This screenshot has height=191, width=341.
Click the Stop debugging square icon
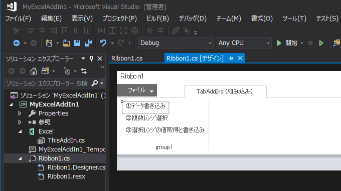pos(310,43)
